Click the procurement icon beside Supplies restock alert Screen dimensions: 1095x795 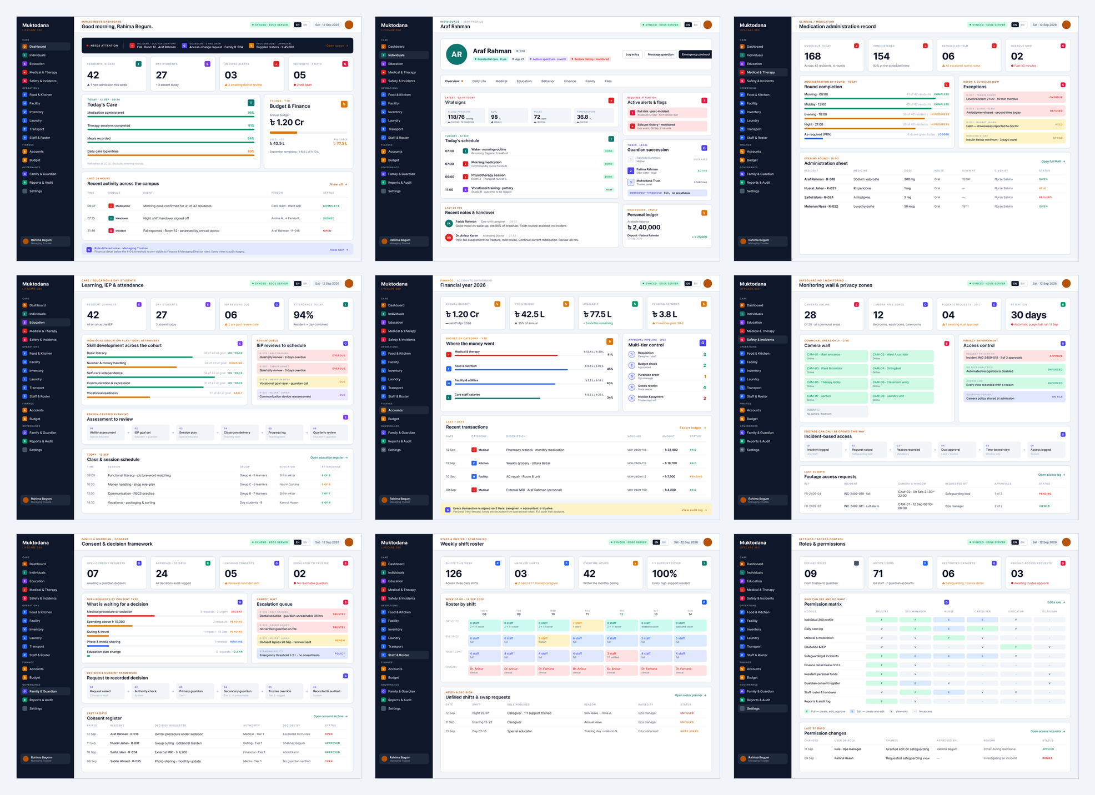[252, 46]
